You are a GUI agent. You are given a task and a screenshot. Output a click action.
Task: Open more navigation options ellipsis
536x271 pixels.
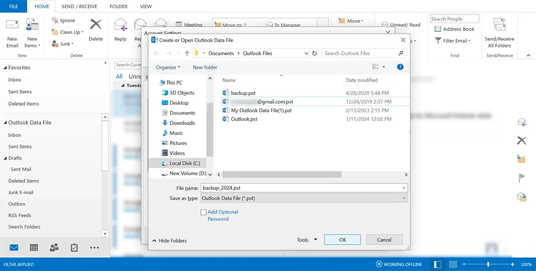(x=94, y=247)
